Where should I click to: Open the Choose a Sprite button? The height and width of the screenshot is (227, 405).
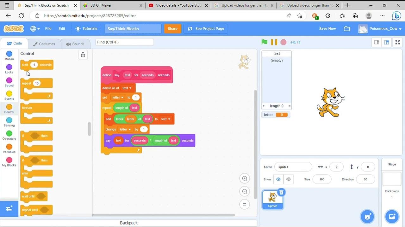point(367,217)
